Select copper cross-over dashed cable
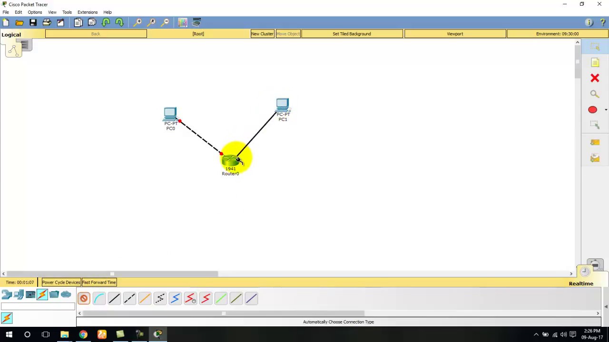 (129, 298)
